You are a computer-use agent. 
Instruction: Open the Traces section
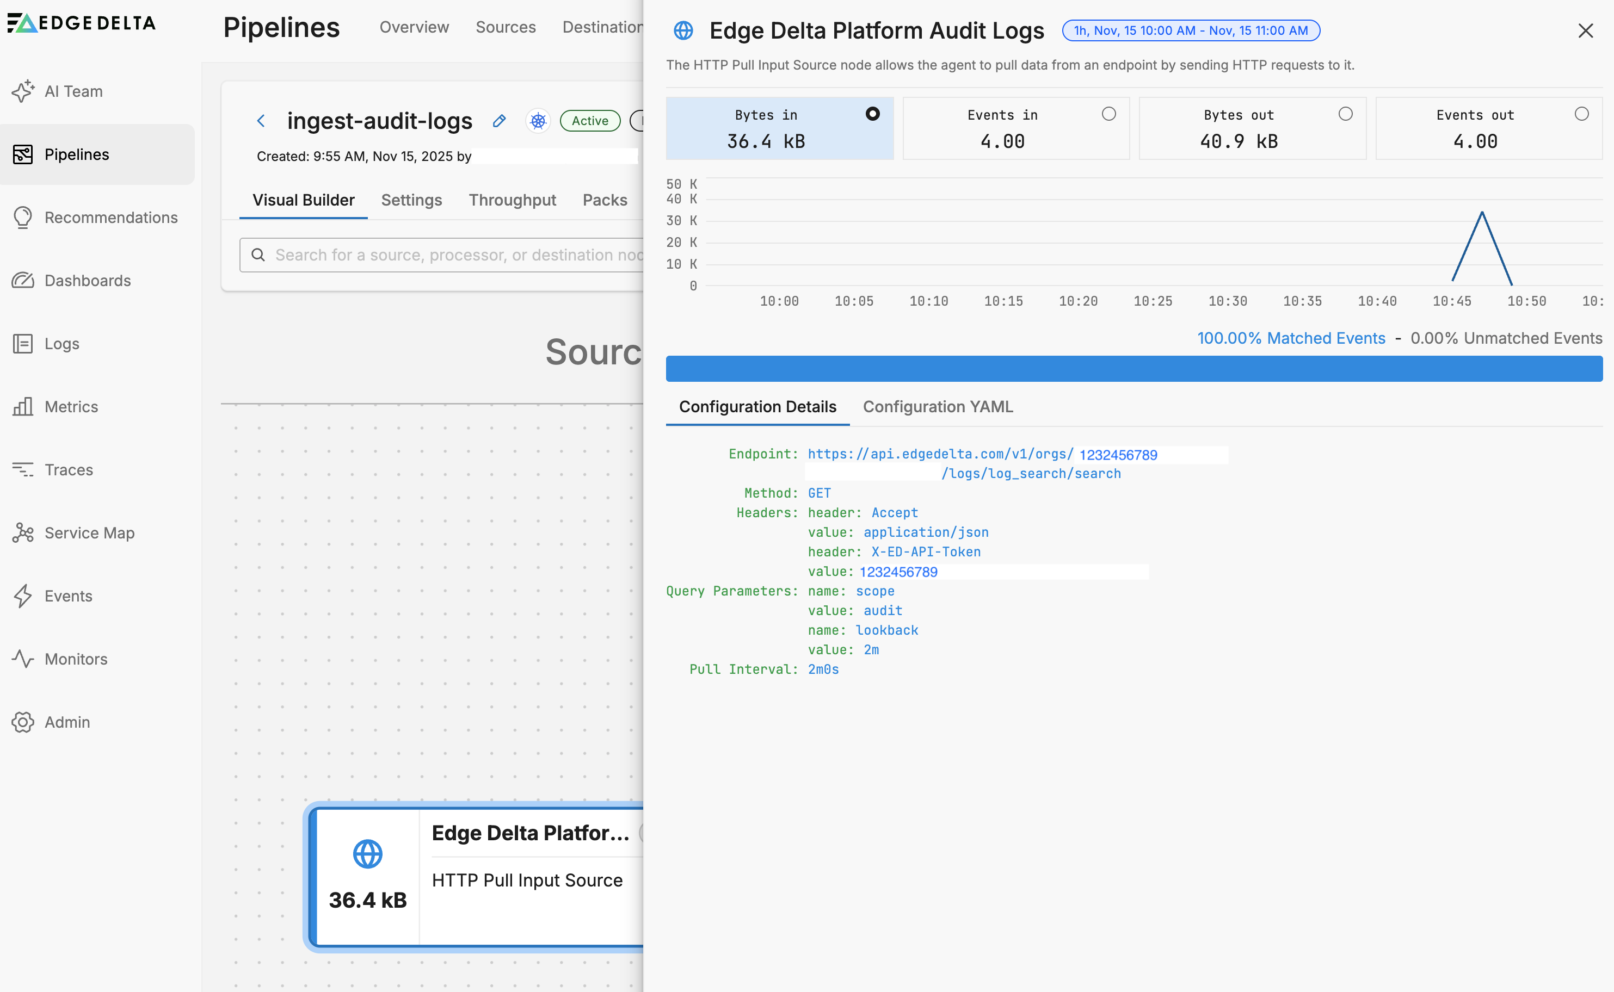(x=68, y=470)
